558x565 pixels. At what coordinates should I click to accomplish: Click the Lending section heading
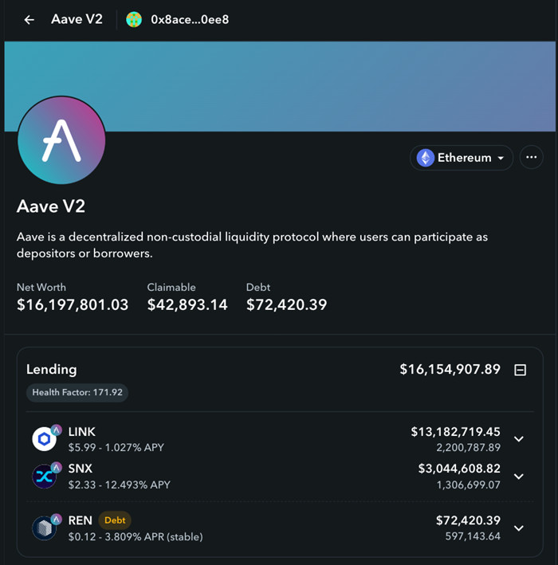click(52, 370)
